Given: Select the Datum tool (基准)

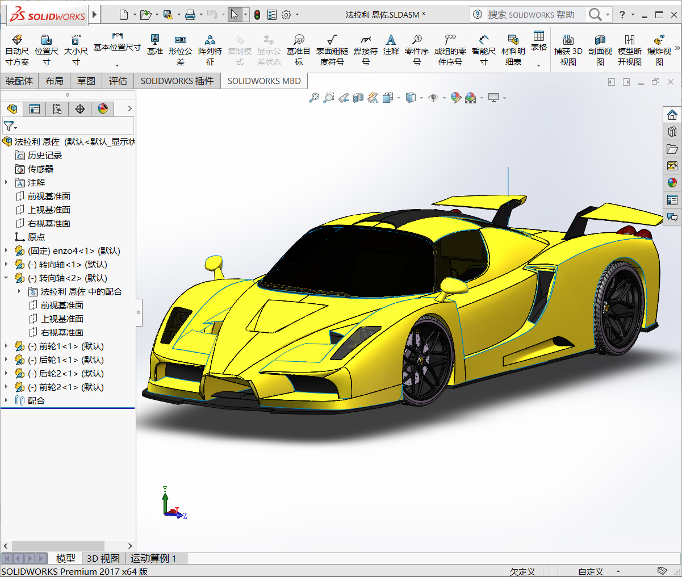Looking at the screenshot, I should pos(154,44).
